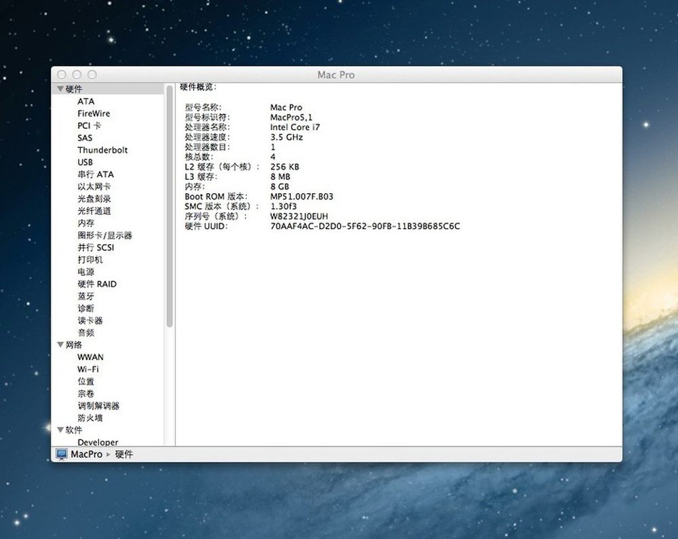Select FireWire in the sidebar
Image resolution: width=678 pixels, height=539 pixels.
click(x=94, y=113)
